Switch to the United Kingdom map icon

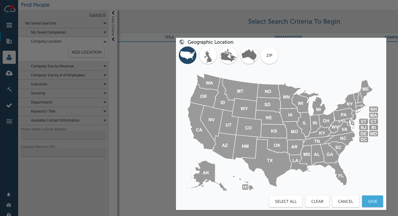pos(208,55)
